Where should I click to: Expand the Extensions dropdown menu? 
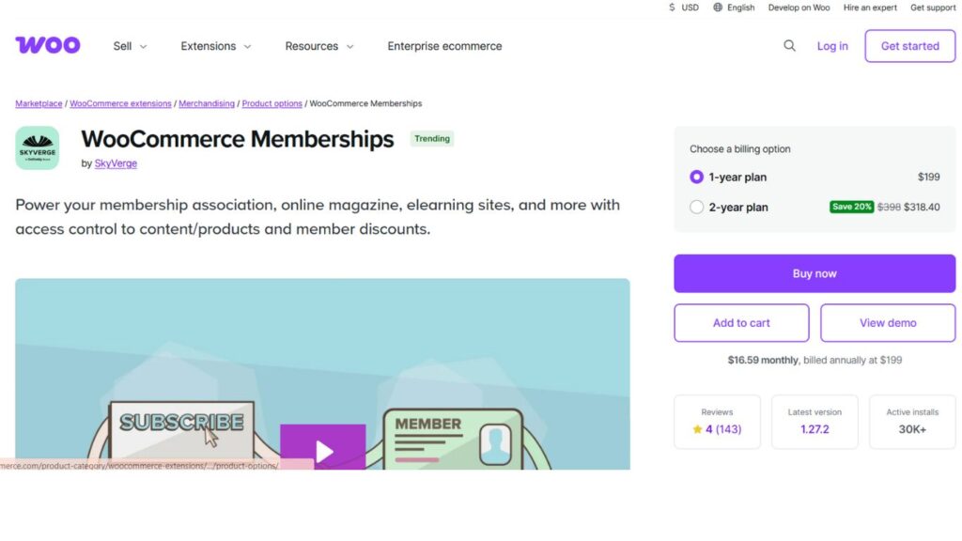215,46
